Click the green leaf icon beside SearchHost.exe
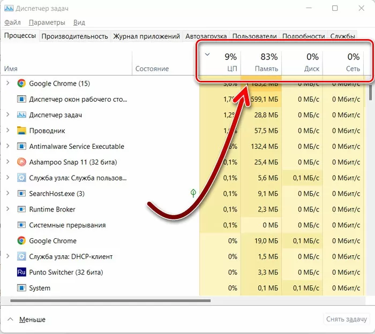375x334 pixels. coord(193,193)
